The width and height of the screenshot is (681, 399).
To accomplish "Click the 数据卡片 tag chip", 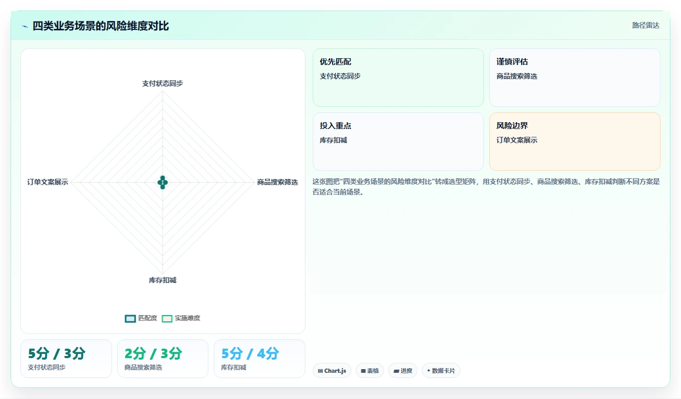I will tap(441, 371).
